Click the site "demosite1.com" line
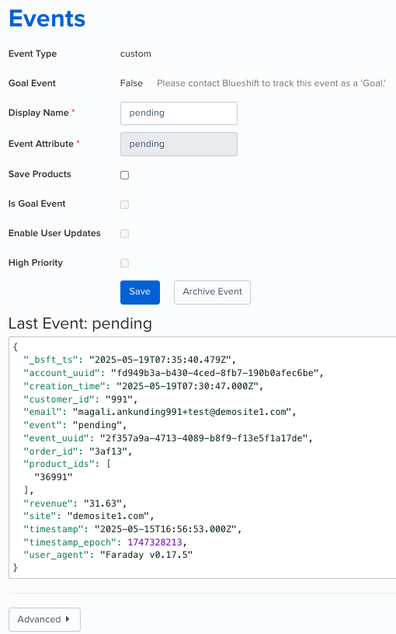396x634 pixels. (x=89, y=517)
